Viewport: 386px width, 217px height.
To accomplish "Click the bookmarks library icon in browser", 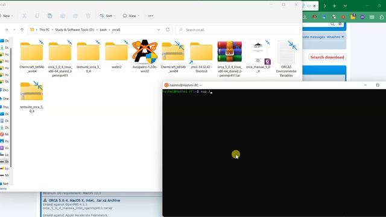I will click(372, 17).
